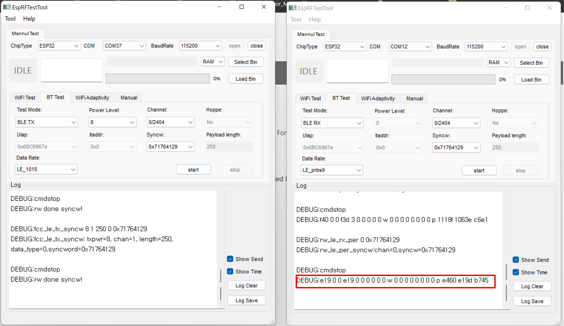Switch to Manual tab in right window
The image size is (564, 326).
[414, 99]
